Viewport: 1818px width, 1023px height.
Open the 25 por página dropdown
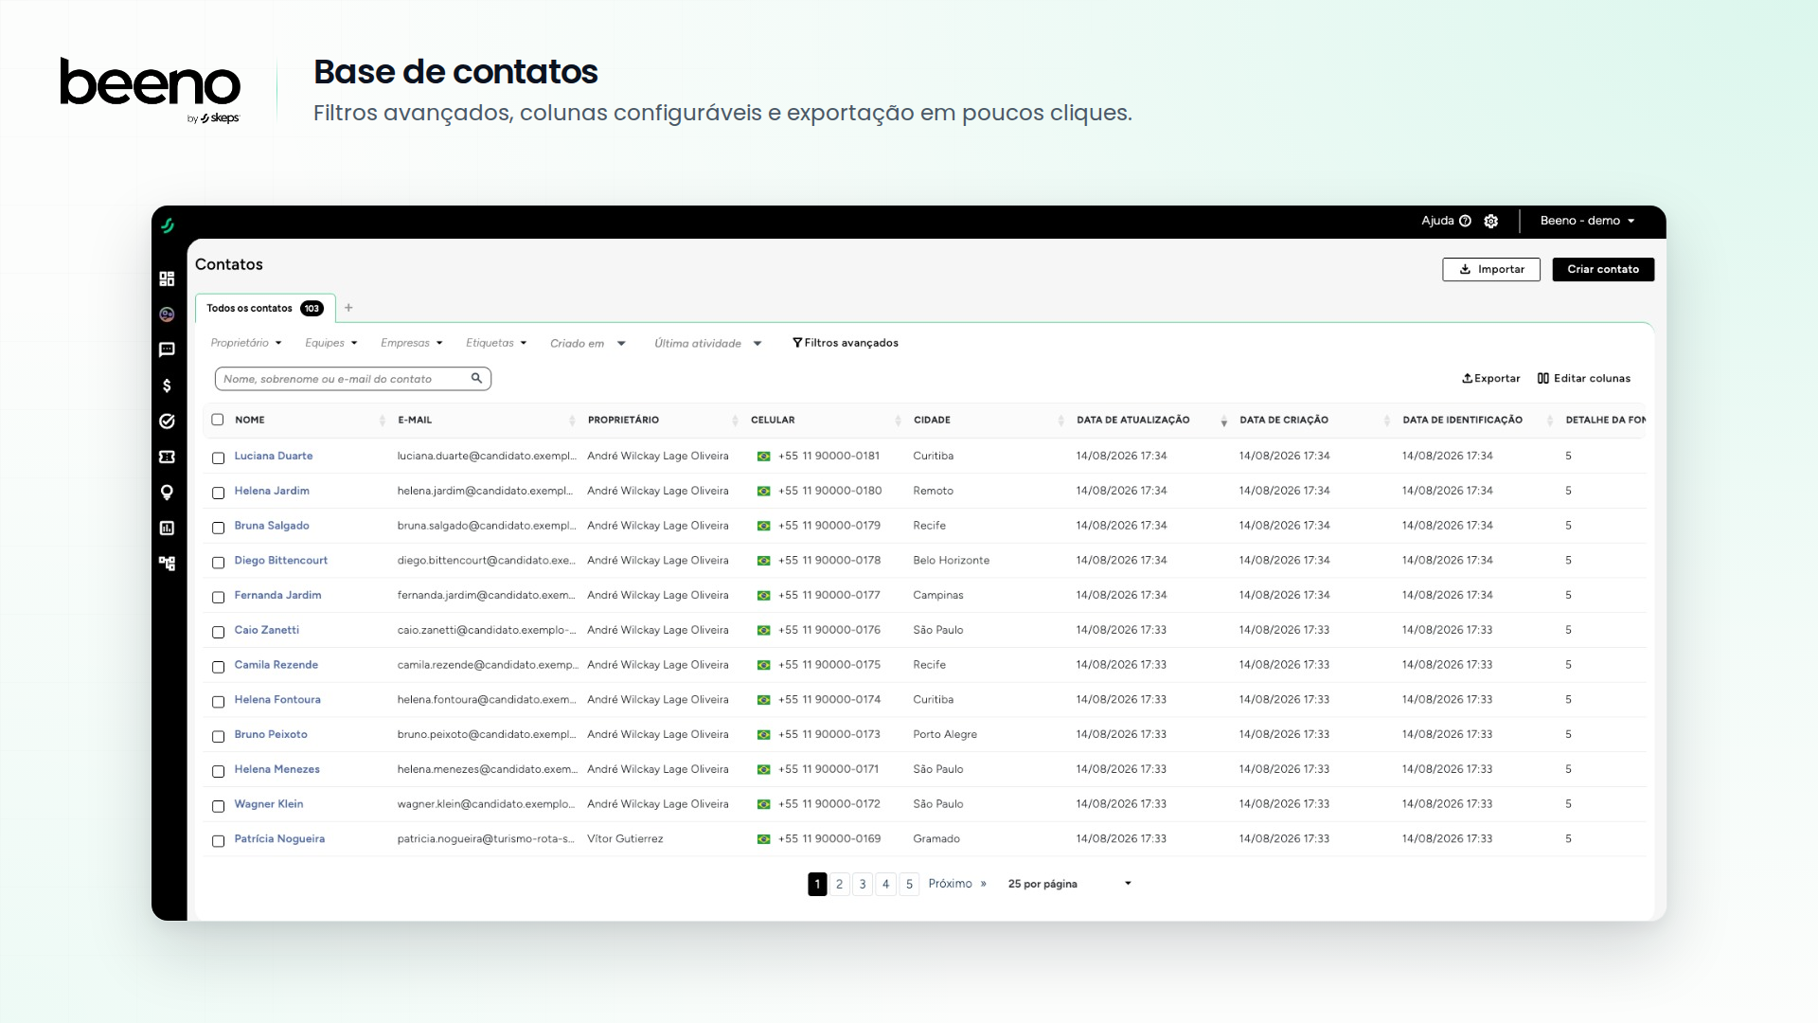click(1070, 884)
